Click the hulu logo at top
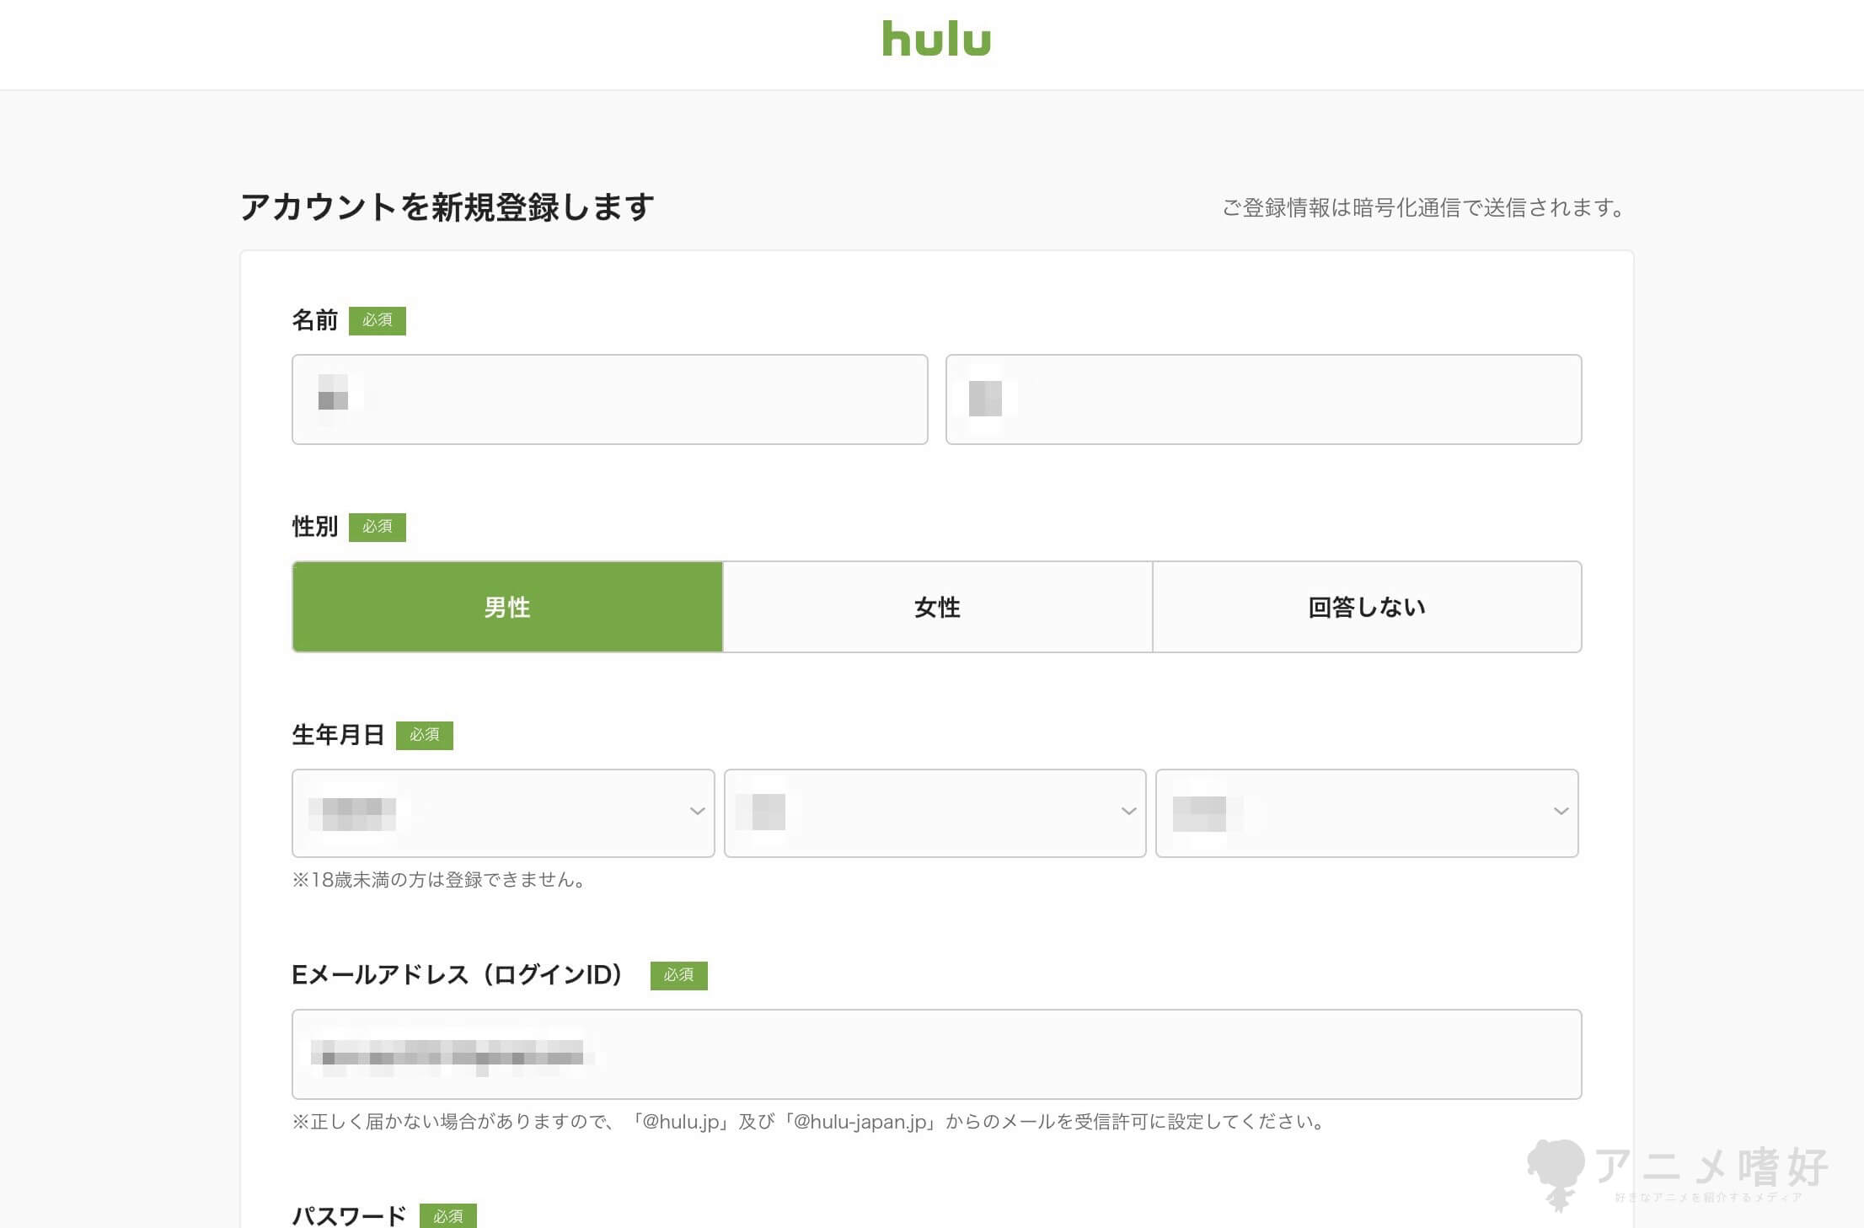Screen dimensions: 1864x1228 (x=936, y=39)
